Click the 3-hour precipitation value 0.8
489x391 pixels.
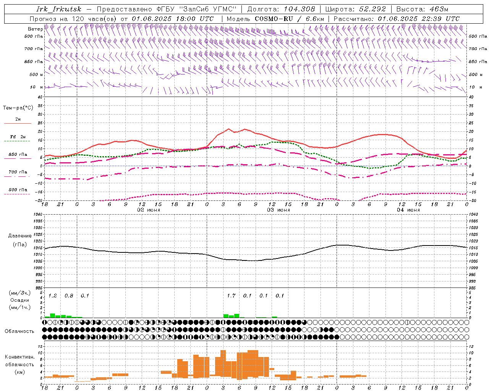click(x=69, y=296)
